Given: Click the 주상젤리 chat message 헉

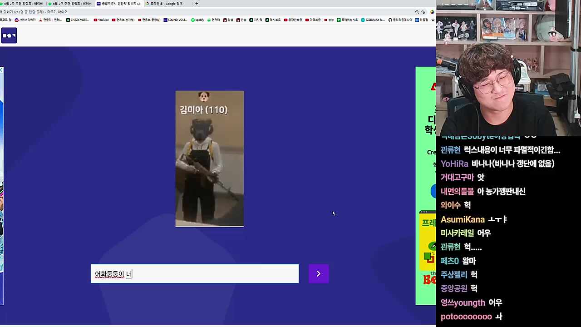Looking at the screenshot, I should pos(459,274).
